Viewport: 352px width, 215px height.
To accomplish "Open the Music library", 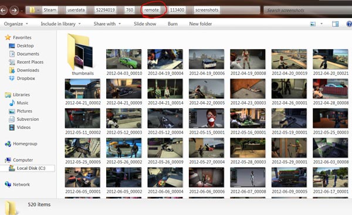I will (19, 103).
